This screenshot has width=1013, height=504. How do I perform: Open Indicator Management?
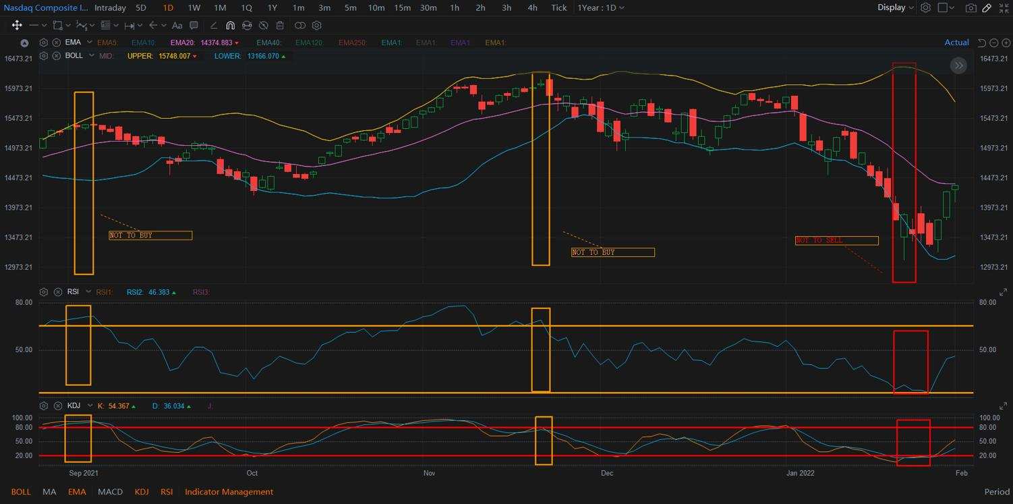(x=229, y=492)
